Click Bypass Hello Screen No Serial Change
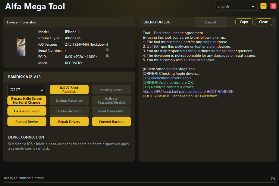The image size is (279, 186). click(27, 100)
